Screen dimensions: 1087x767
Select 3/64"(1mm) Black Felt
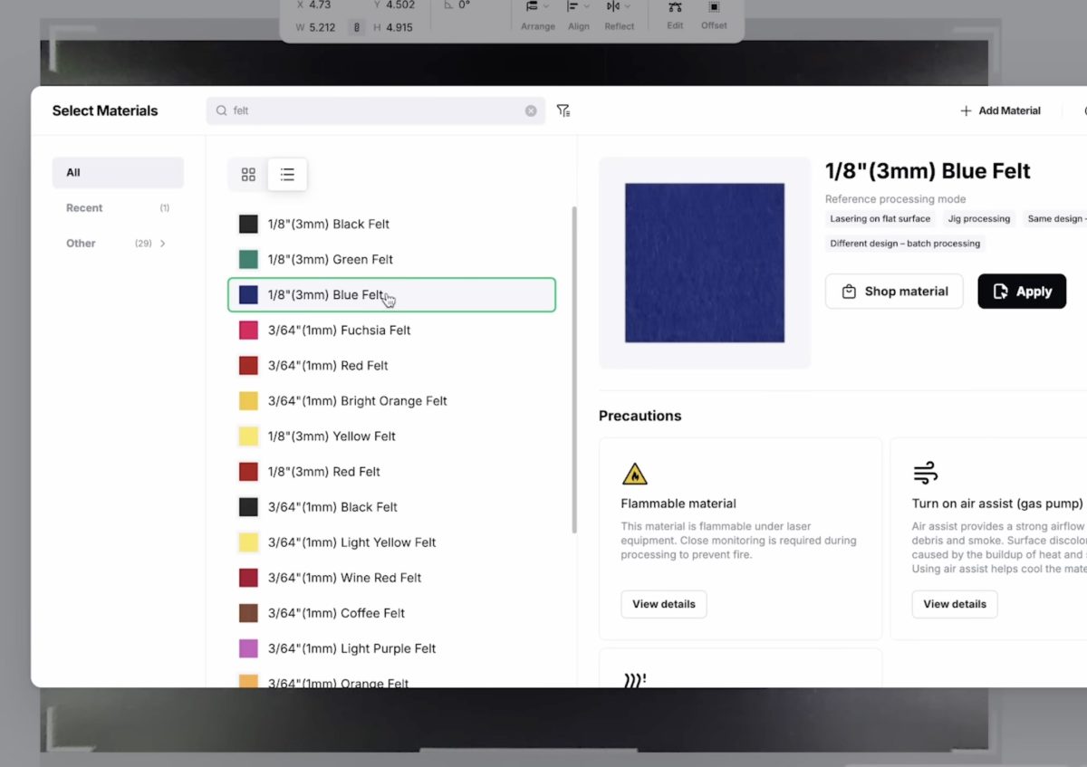point(391,506)
